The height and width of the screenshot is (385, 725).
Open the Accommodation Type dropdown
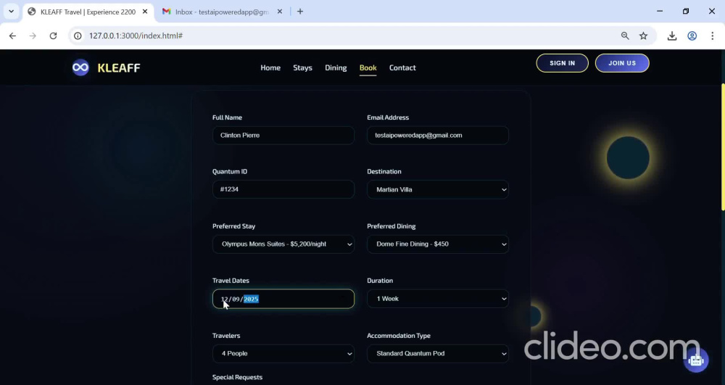point(438,354)
